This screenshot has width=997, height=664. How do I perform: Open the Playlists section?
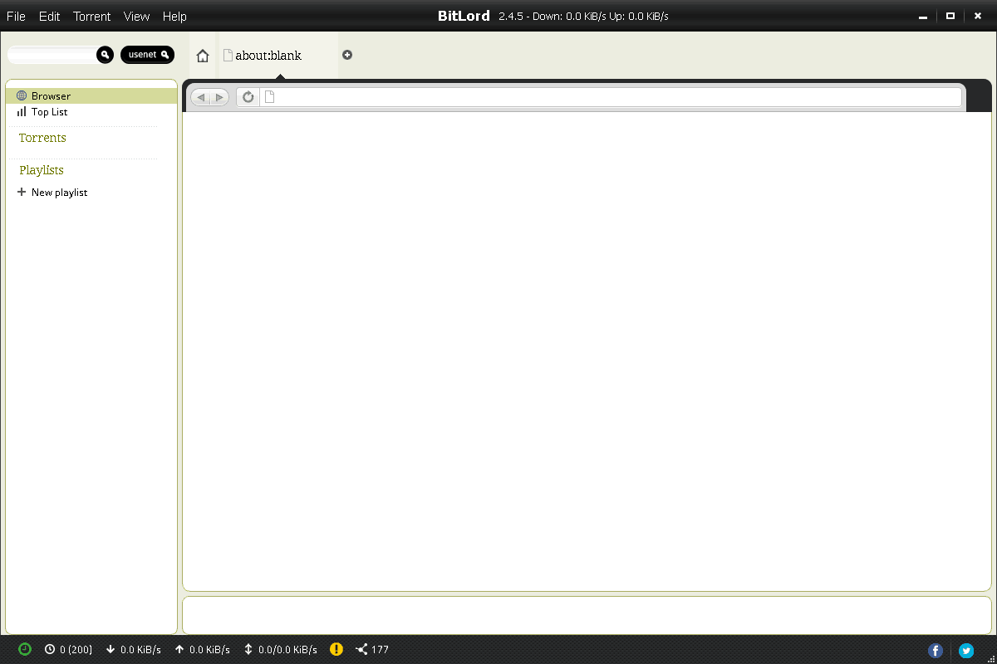(x=42, y=170)
